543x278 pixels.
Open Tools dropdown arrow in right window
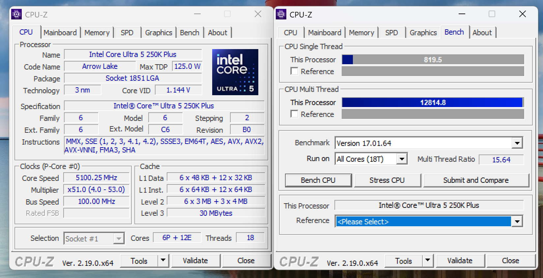pos(428,261)
